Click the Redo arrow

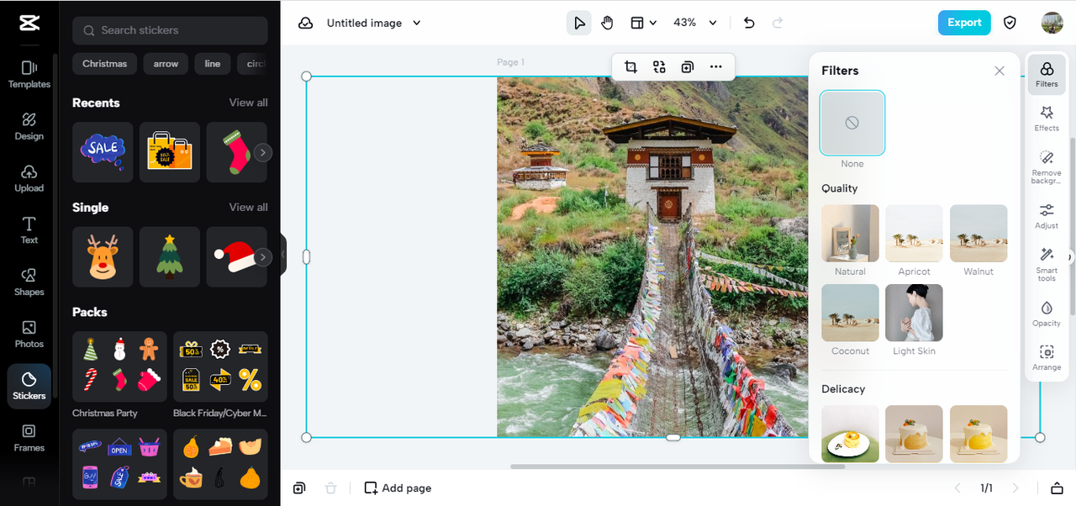[778, 23]
